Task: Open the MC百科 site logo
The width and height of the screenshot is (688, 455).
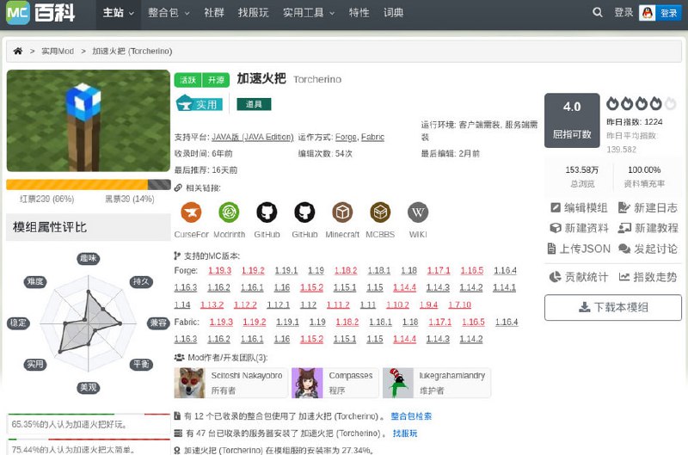Action: (40, 12)
